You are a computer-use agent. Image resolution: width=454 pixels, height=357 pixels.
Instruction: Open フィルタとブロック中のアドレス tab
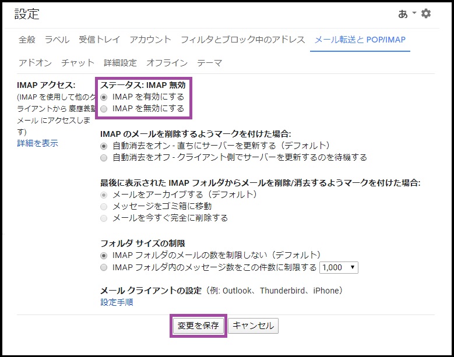[242, 40]
